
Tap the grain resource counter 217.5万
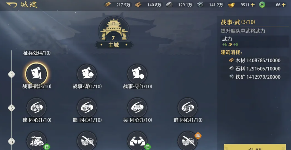pyautogui.click(x=118, y=5)
